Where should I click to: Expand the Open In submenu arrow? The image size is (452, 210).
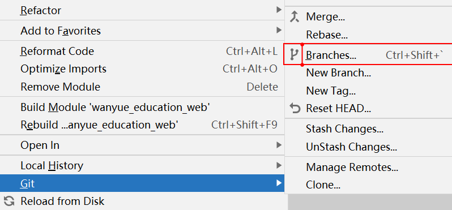click(x=279, y=145)
